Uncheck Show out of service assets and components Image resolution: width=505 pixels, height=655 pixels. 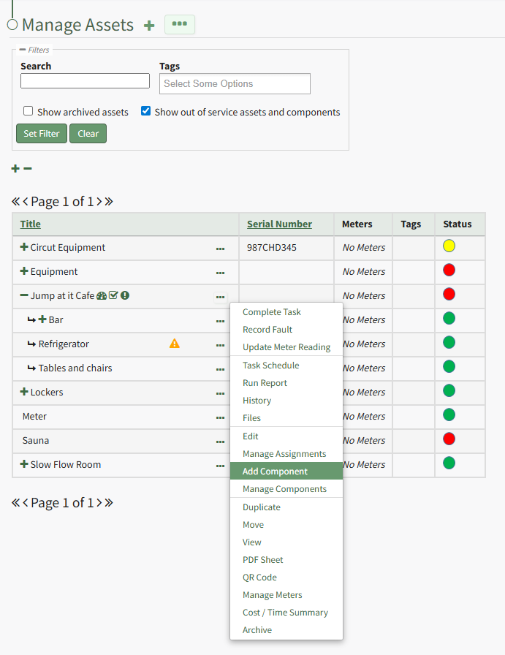pos(146,111)
